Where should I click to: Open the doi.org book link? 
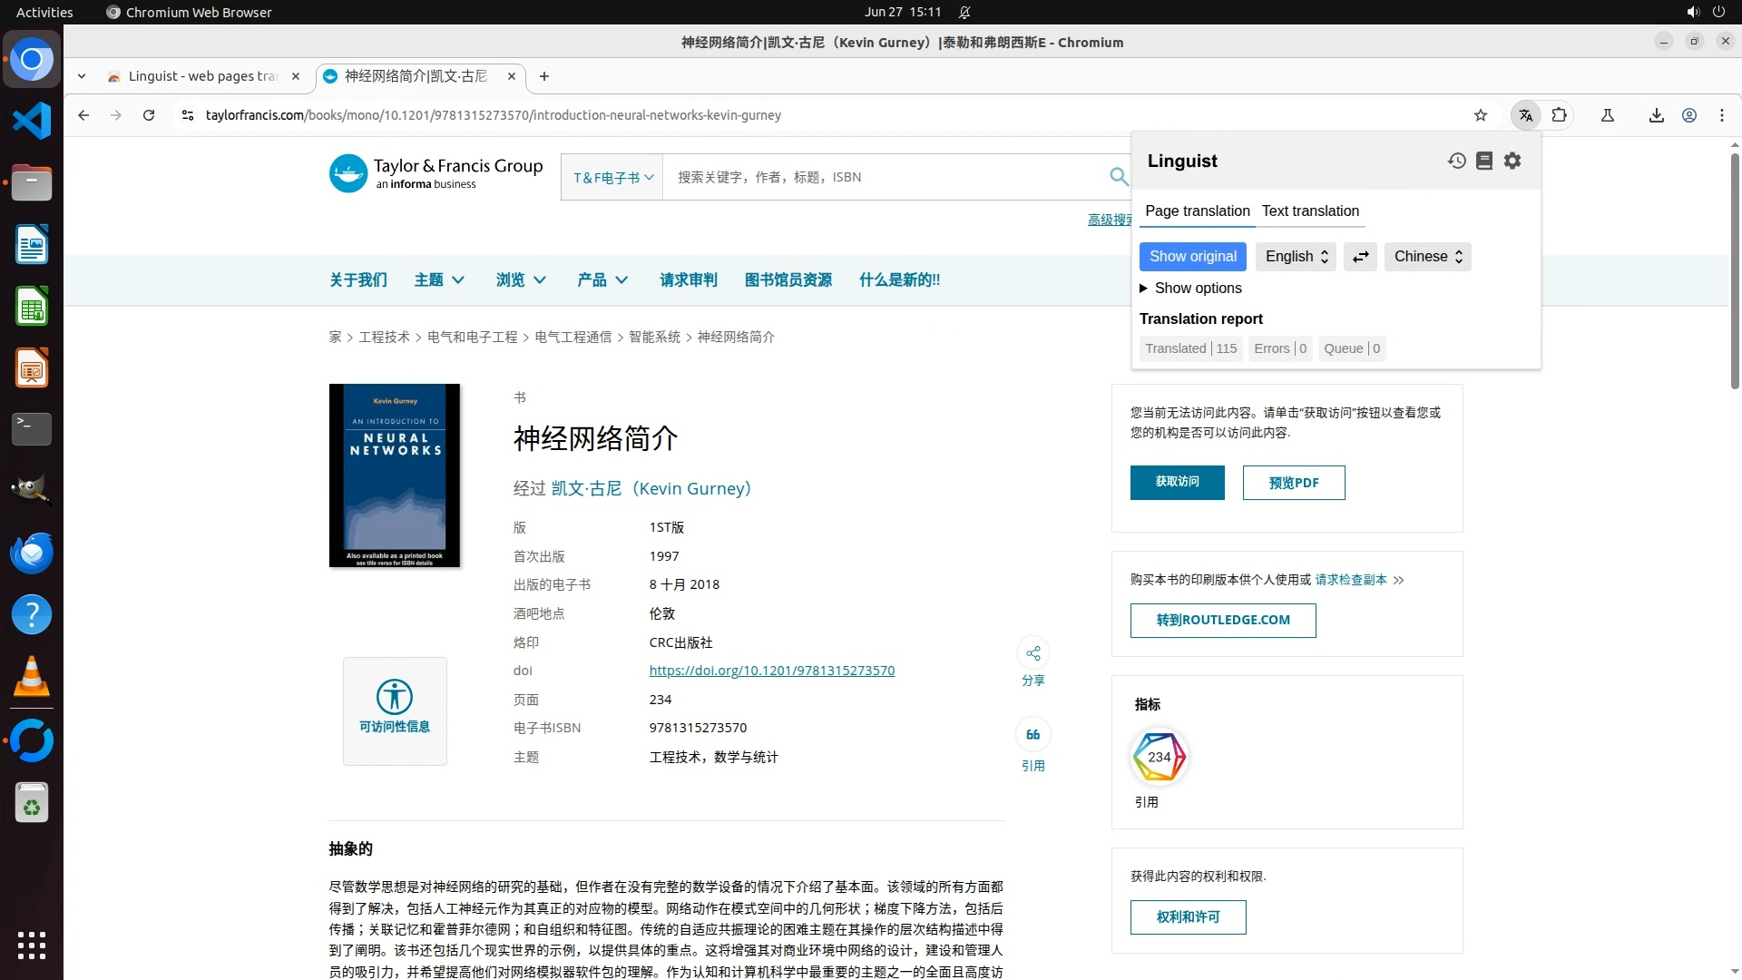click(x=771, y=671)
